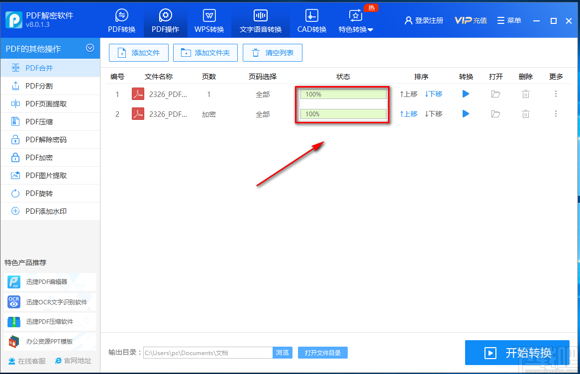The image size is (580, 374).
Task: Switch to the CAD转换 tab
Action: pos(311,20)
